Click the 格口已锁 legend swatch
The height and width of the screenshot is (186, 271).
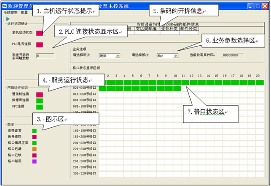coord(35,155)
